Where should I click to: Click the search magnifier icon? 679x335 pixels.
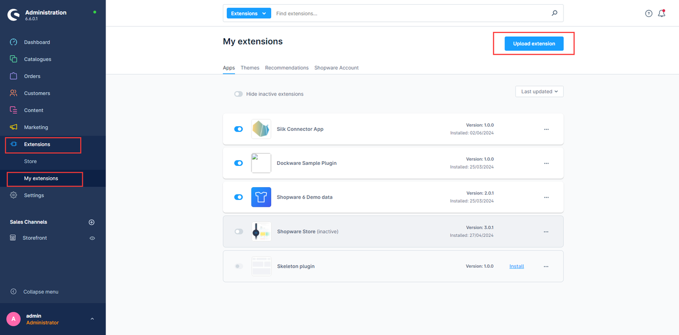pos(554,13)
